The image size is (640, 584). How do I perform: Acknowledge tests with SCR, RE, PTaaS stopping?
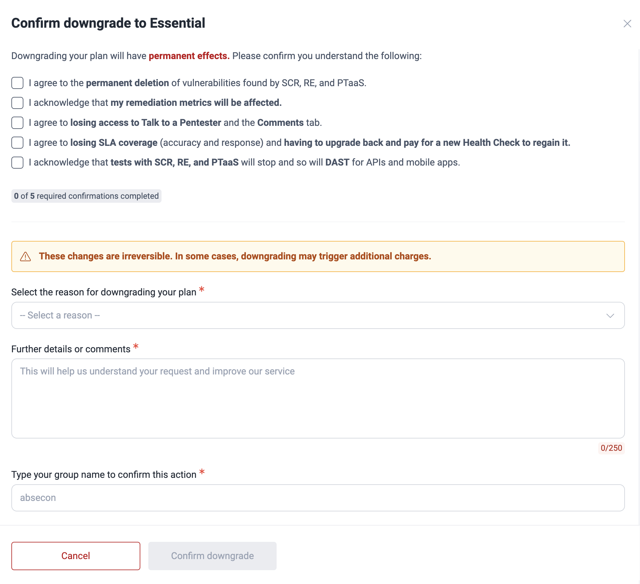coord(17,162)
